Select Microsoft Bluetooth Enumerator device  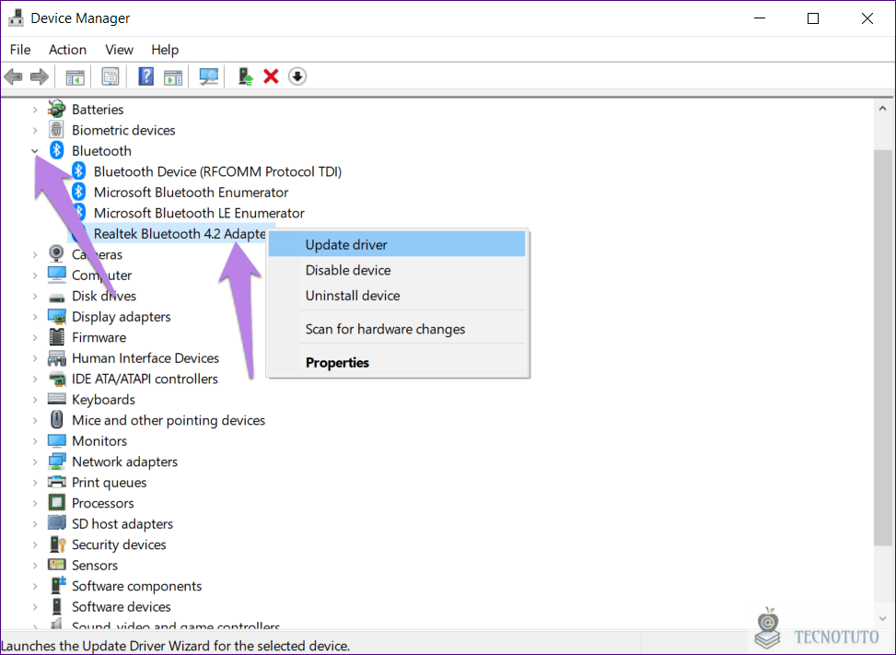click(191, 192)
